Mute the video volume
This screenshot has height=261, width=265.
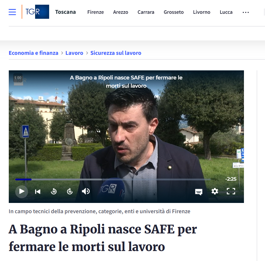[86, 191]
